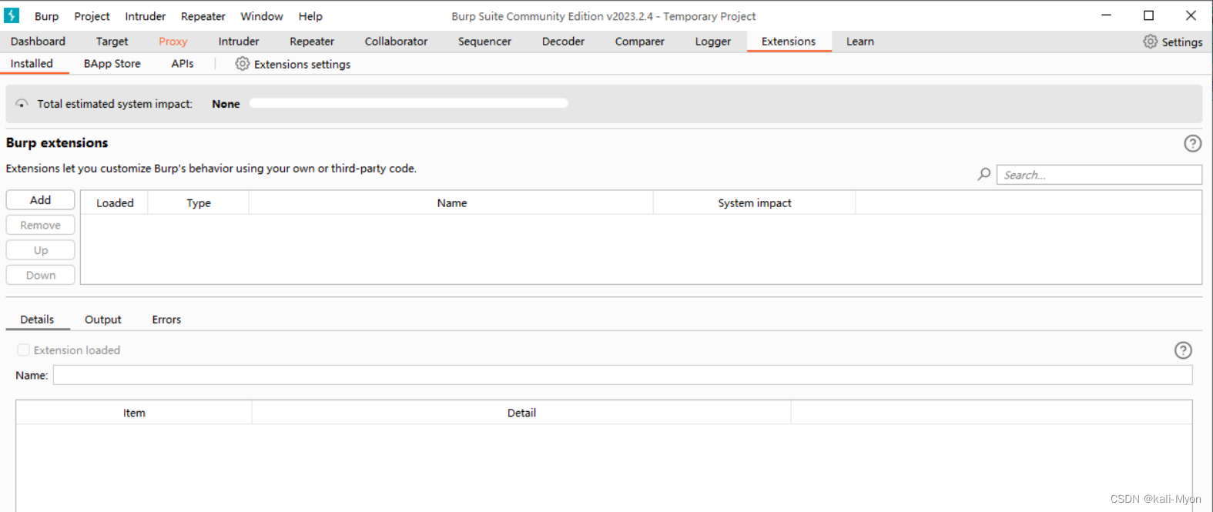Minimize the Burp Suite window
Viewport: 1213px width, 512px height.
1106,15
